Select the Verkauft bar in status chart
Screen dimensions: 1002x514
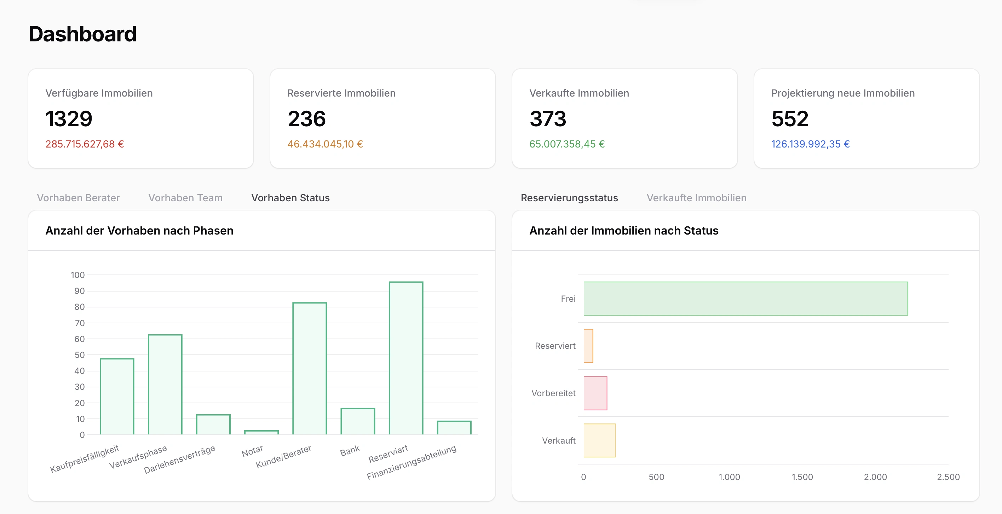(x=599, y=440)
